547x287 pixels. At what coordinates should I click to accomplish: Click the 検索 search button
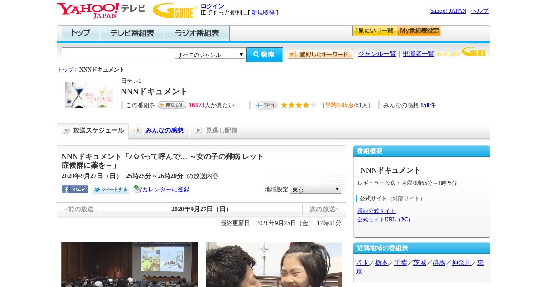click(264, 55)
